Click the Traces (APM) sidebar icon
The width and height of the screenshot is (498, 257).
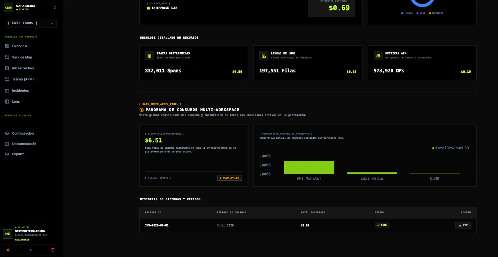click(7, 79)
